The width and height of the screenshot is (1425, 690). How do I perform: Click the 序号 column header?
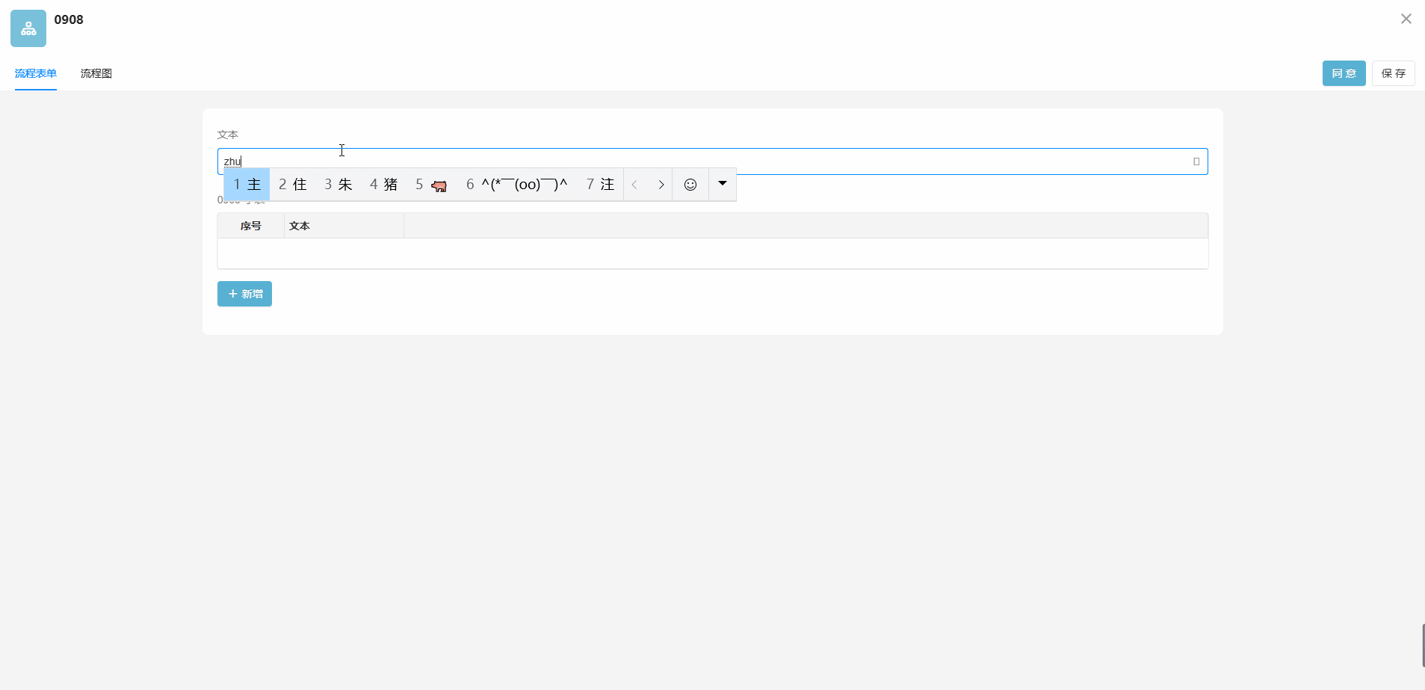[250, 226]
